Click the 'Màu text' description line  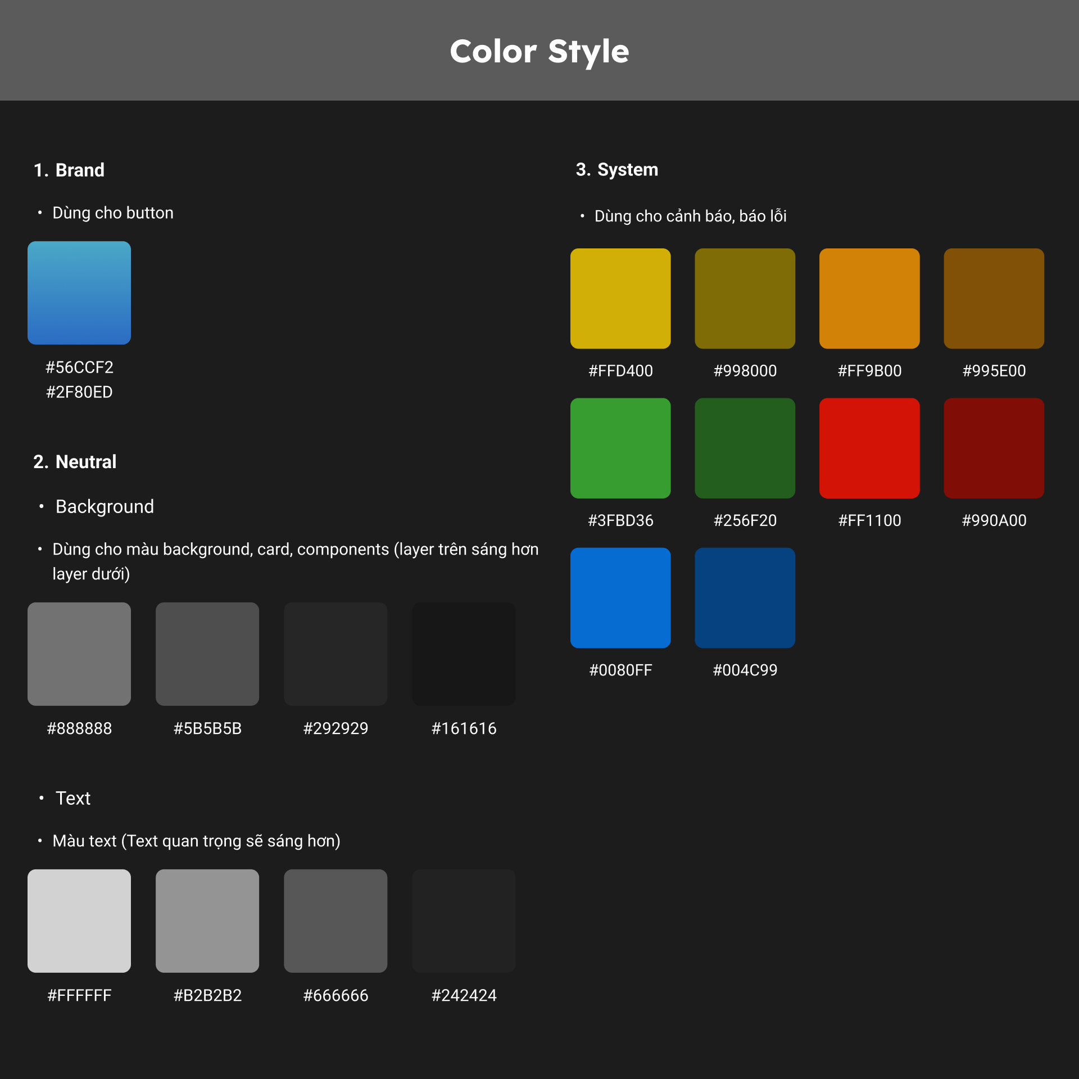[197, 841]
